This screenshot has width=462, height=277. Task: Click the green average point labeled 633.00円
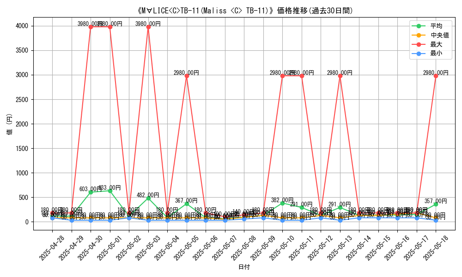110,191
